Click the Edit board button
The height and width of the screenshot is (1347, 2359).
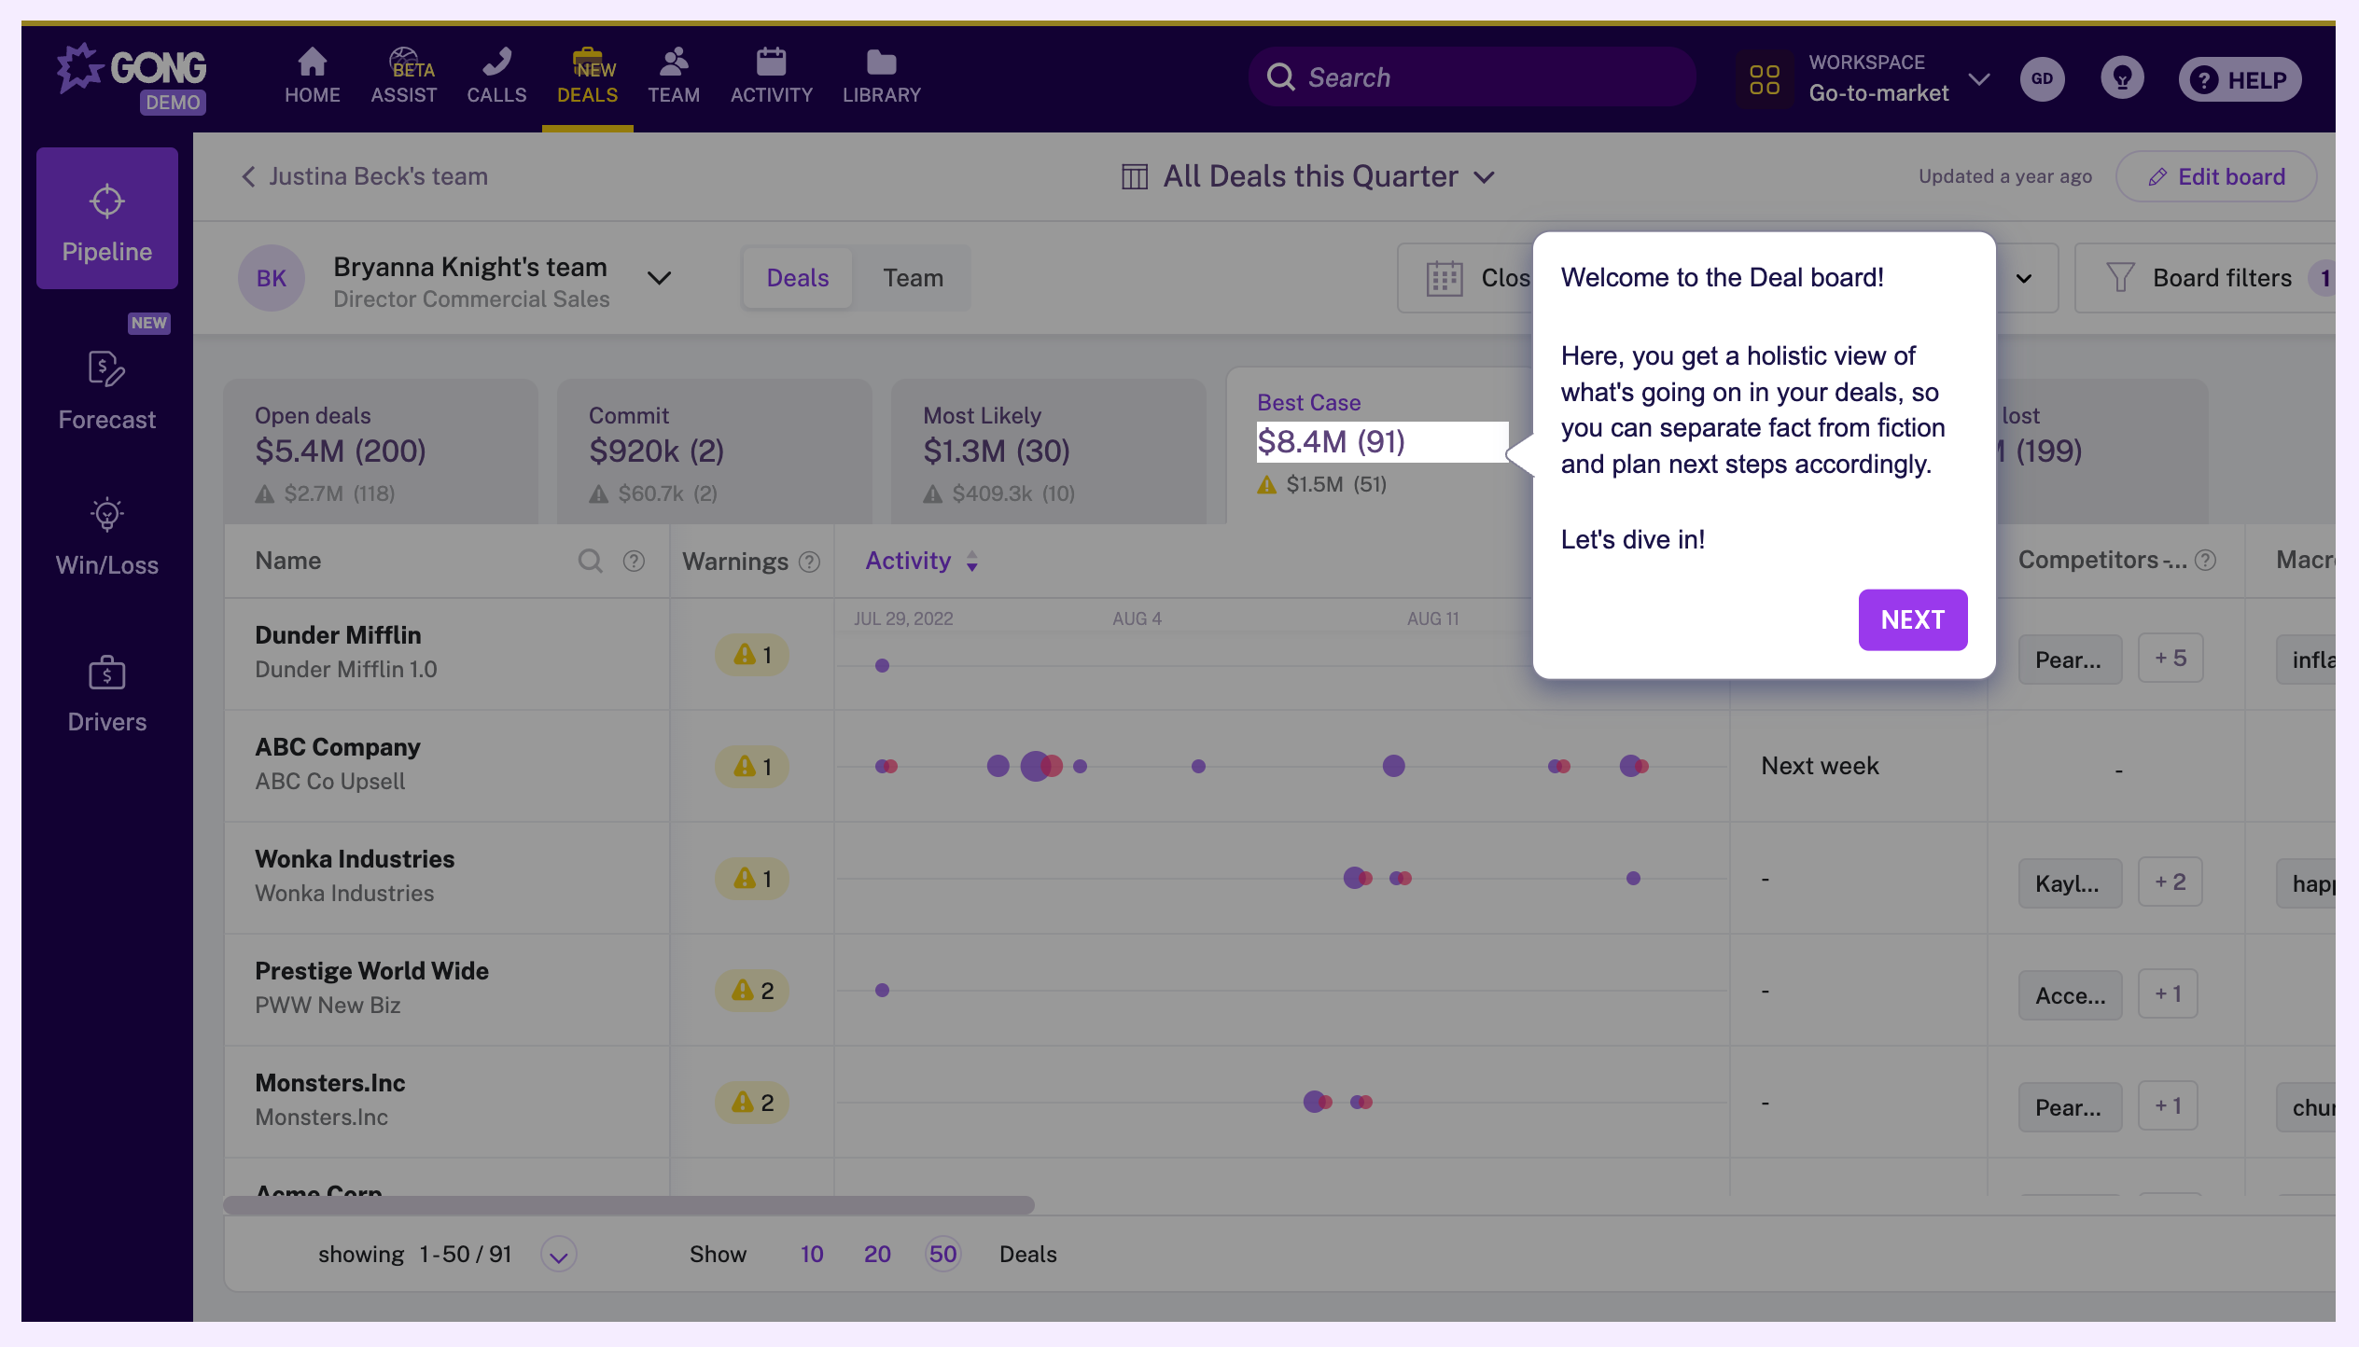(2215, 176)
